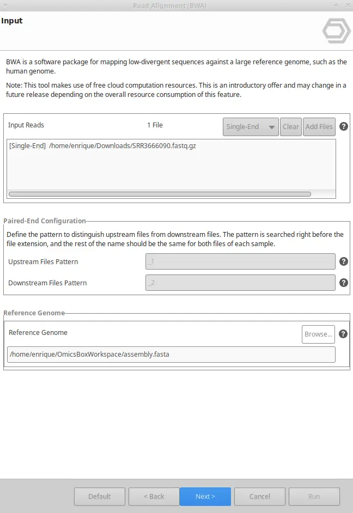Focus the Downstream Files Pattern field
The height and width of the screenshot is (513, 353).
coord(240,283)
